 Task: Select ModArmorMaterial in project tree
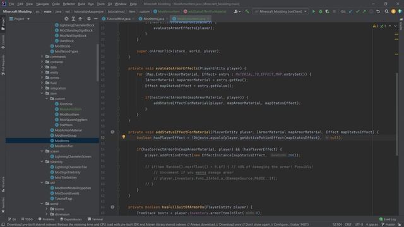click(x=68, y=131)
